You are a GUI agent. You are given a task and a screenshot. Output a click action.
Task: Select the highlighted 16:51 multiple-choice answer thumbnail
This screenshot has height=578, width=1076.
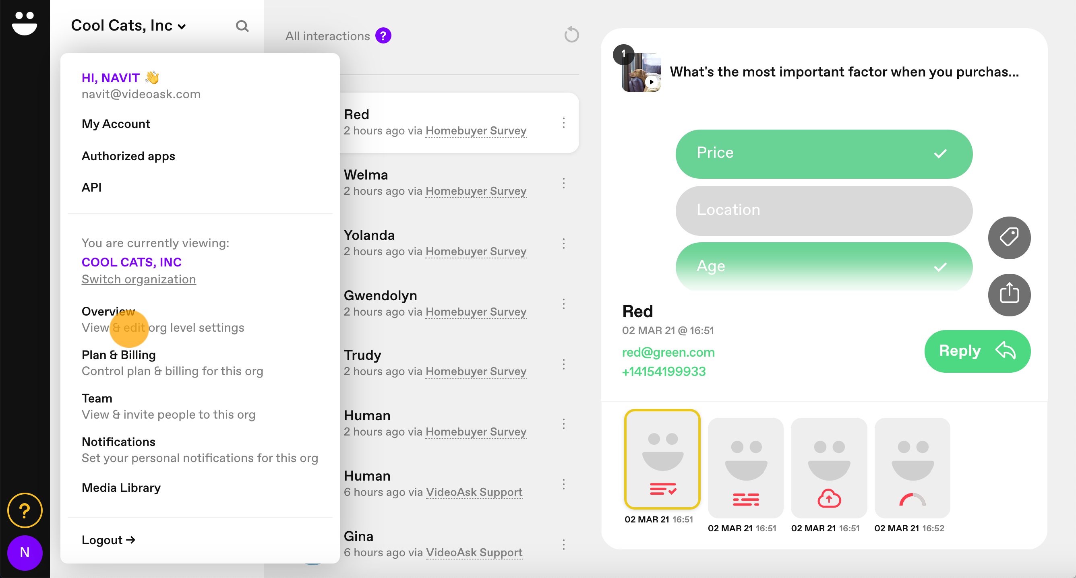click(x=662, y=459)
